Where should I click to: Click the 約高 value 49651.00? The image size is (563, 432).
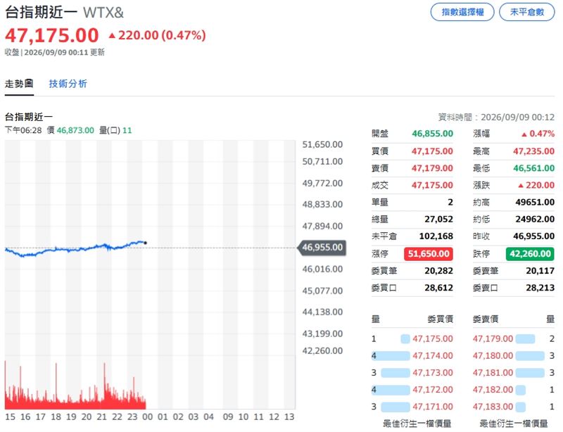coord(535,202)
